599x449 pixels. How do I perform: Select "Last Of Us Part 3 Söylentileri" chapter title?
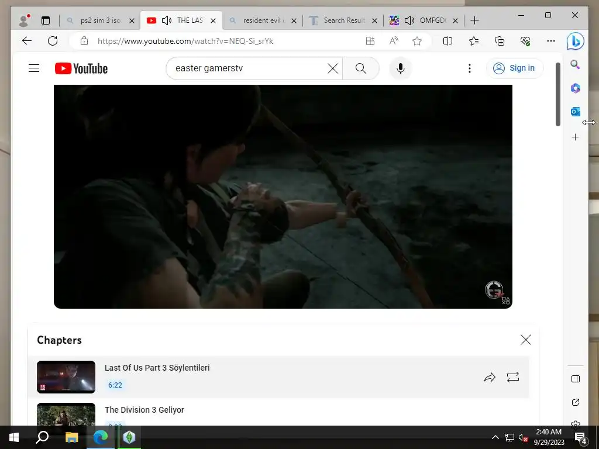click(x=157, y=368)
